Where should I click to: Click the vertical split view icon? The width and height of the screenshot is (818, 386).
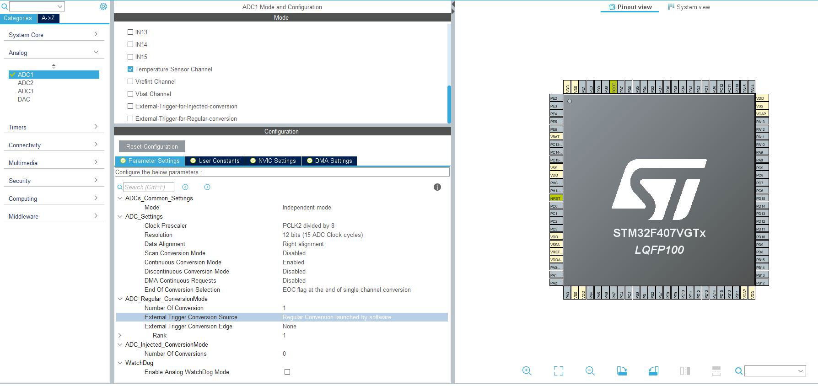point(685,371)
